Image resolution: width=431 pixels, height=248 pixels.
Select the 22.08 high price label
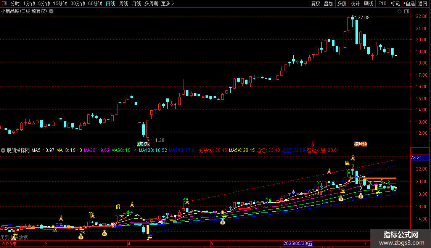pos(363,18)
